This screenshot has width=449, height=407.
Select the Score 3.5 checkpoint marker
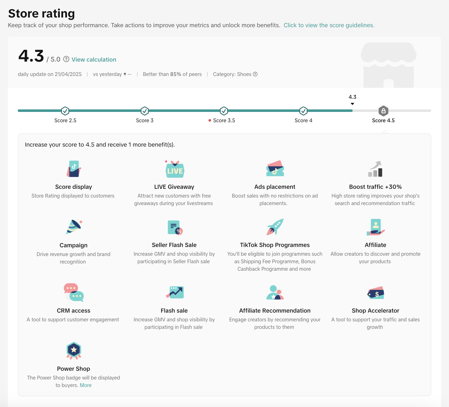point(224,111)
